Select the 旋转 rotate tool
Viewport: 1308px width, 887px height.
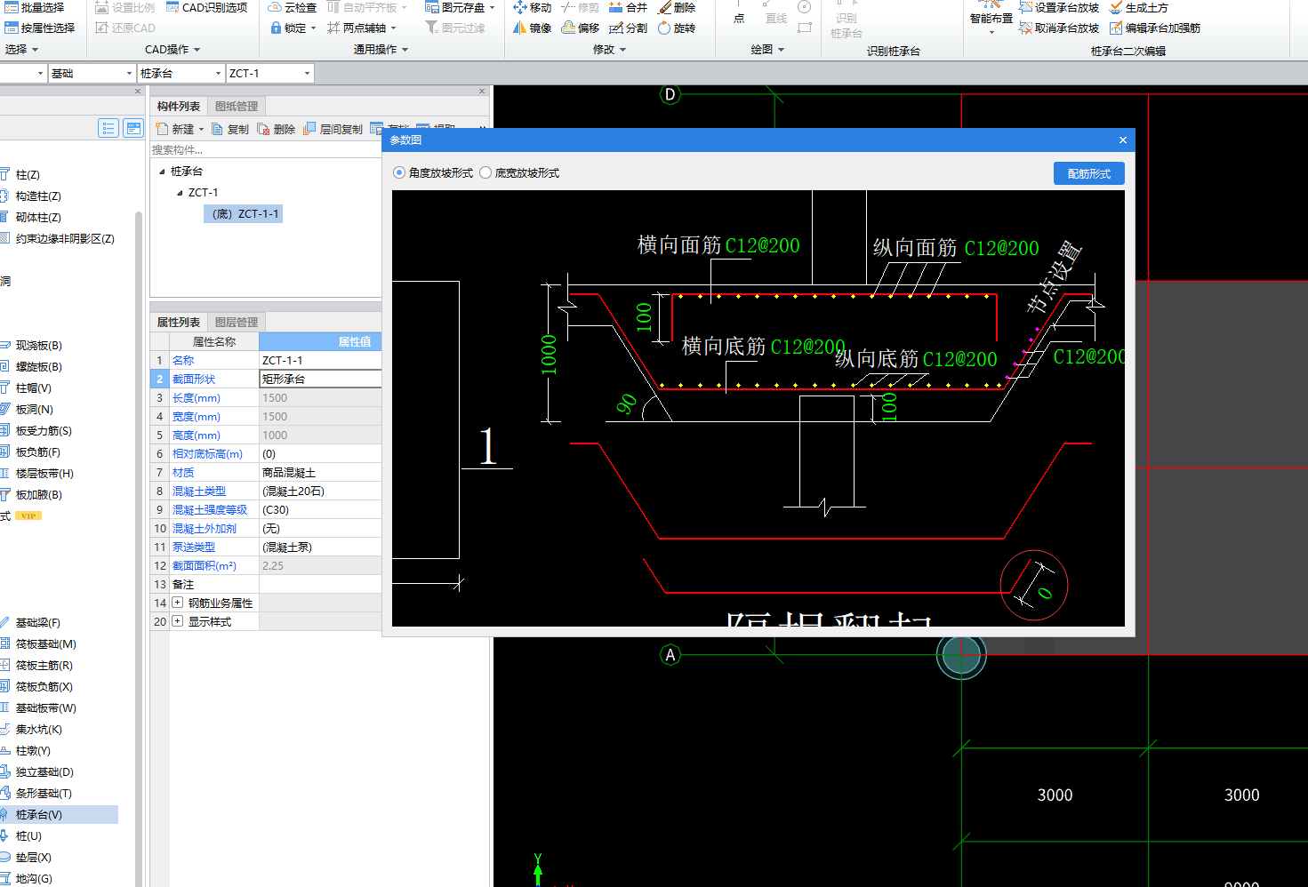tap(676, 28)
